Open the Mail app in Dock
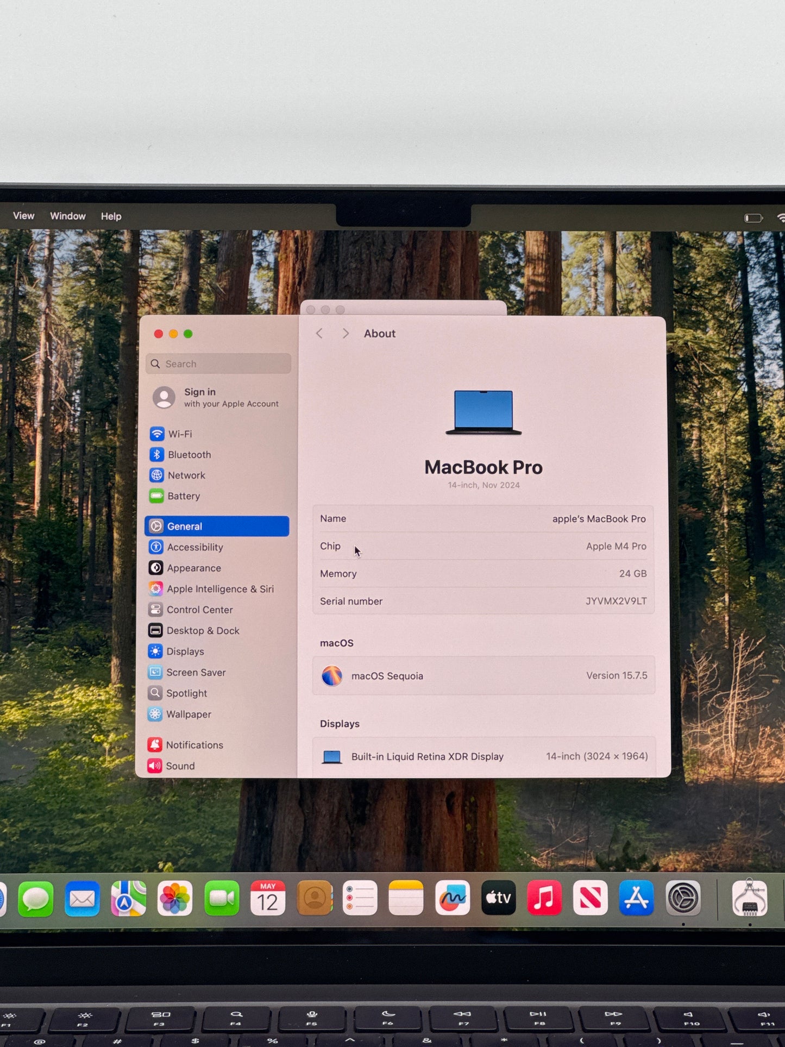Image resolution: width=785 pixels, height=1047 pixels. pyautogui.click(x=82, y=898)
